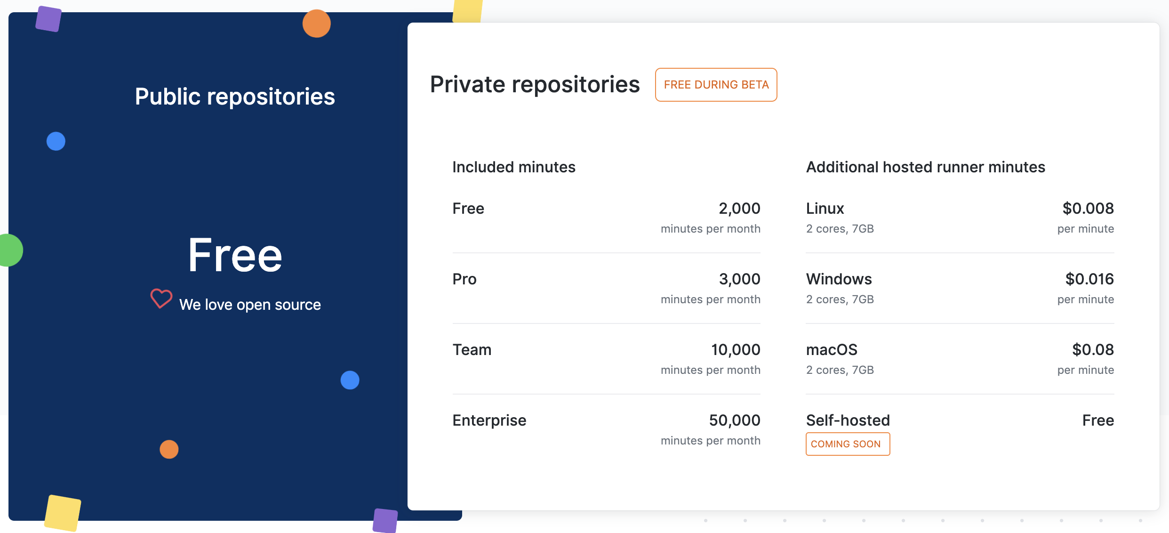This screenshot has width=1169, height=533.
Task: Click the $0.016 Windows price
Action: click(1089, 279)
